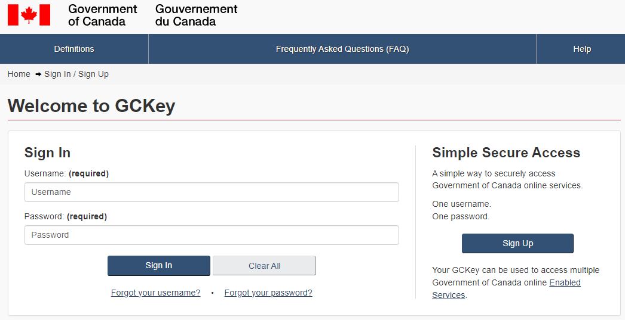This screenshot has height=320, width=625.
Task: Go to Home breadcrumb link
Action: coord(19,74)
